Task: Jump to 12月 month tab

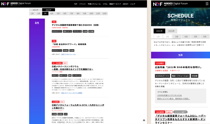Action: [104, 13]
